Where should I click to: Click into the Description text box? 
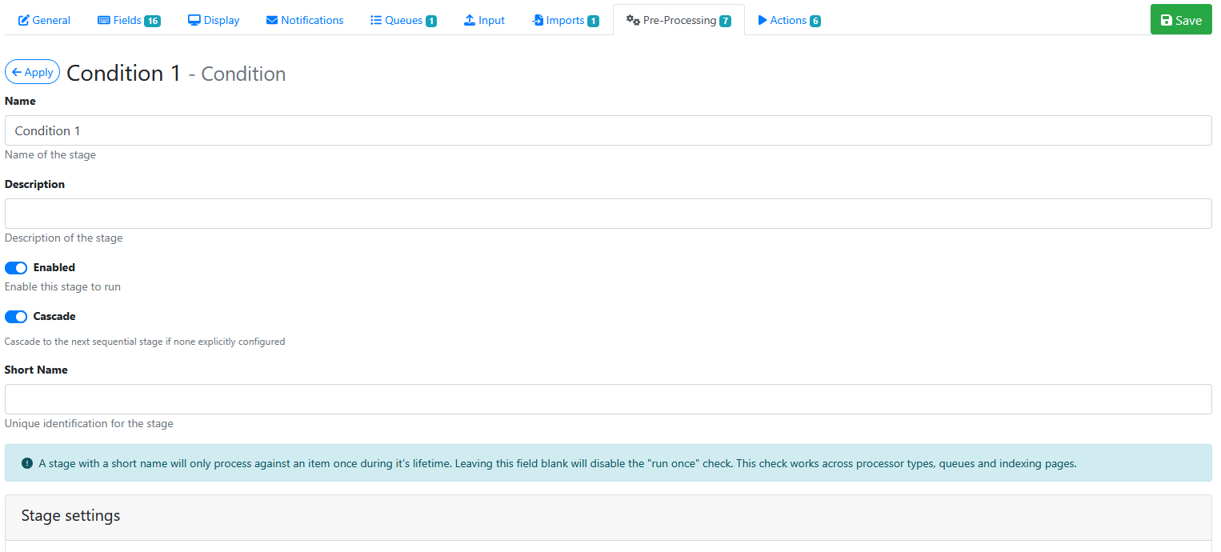pos(608,214)
